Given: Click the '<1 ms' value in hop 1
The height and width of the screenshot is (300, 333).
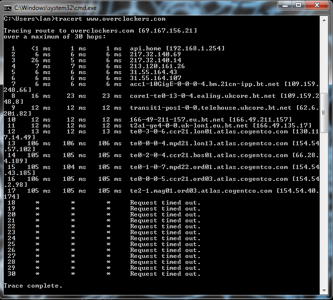Looking at the screenshot, I should (x=41, y=48).
